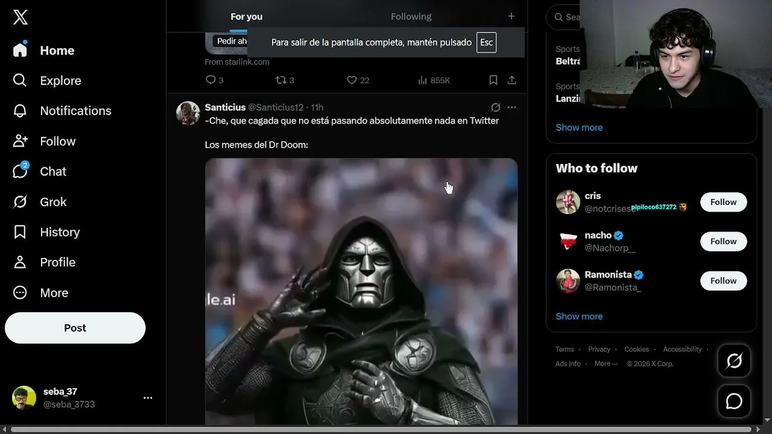
Task: Open the post via its 11h timestamp
Action: (x=317, y=107)
